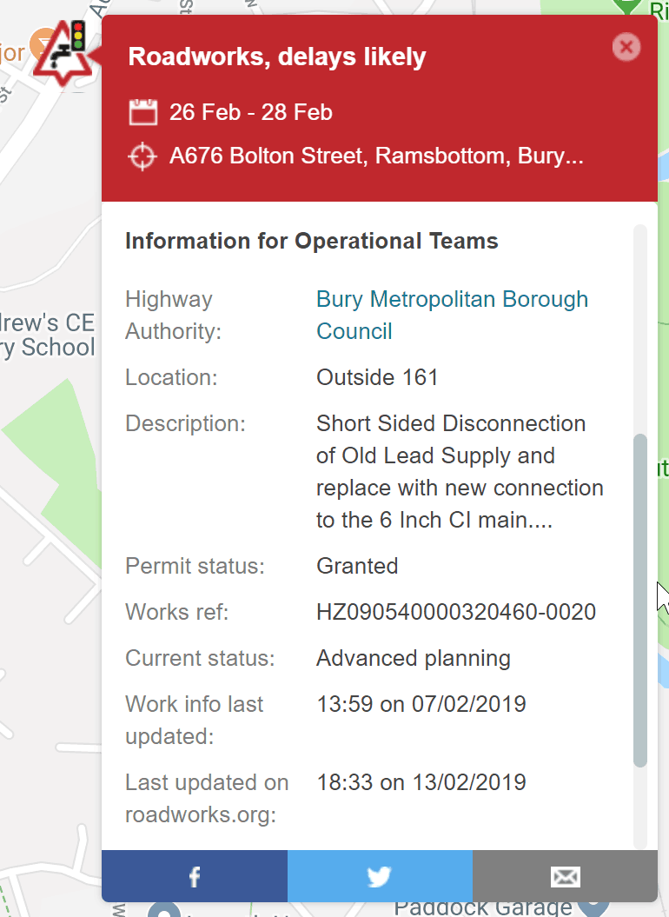Click the crosshair location icon
Image resolution: width=669 pixels, height=917 pixels.
[142, 157]
